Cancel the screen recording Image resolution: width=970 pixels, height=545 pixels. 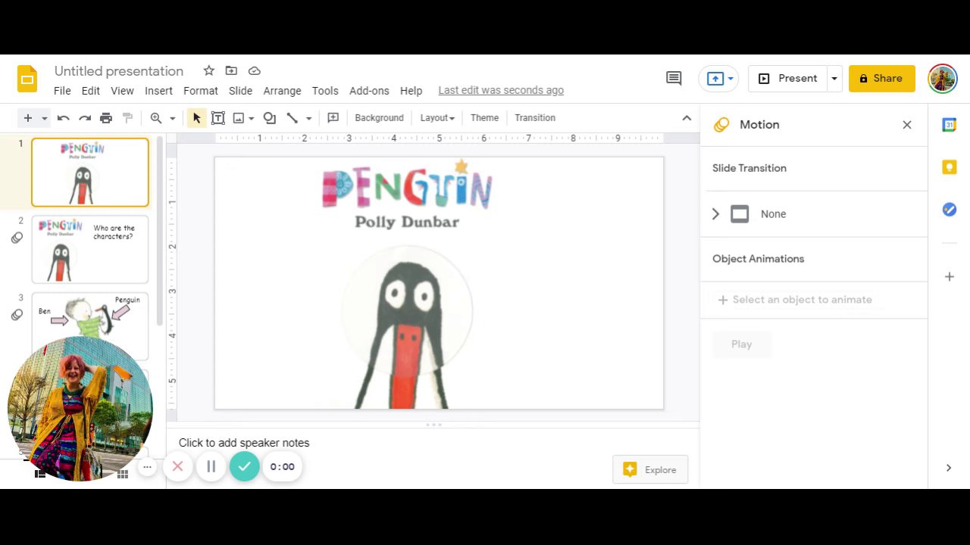coord(177,467)
